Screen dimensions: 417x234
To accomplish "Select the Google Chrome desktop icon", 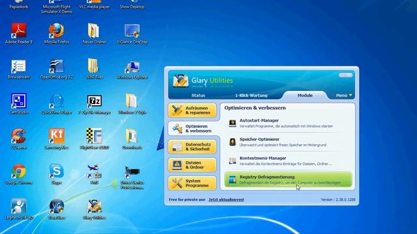I will [x=19, y=172].
